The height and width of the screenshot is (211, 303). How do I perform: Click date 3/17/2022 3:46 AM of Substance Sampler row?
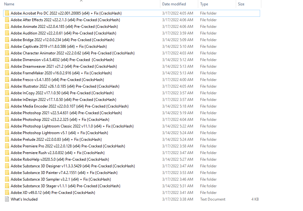coord(178,179)
